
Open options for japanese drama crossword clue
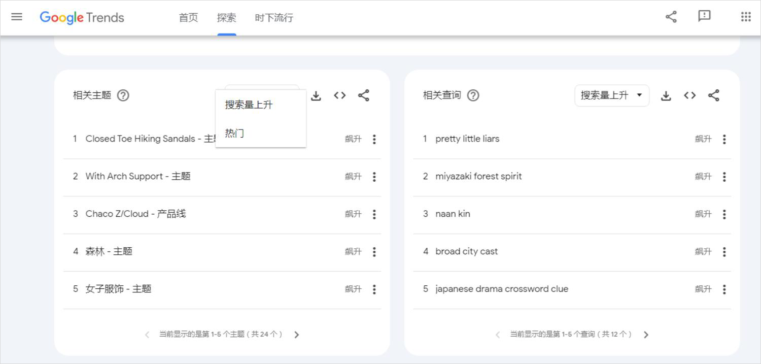[724, 289]
